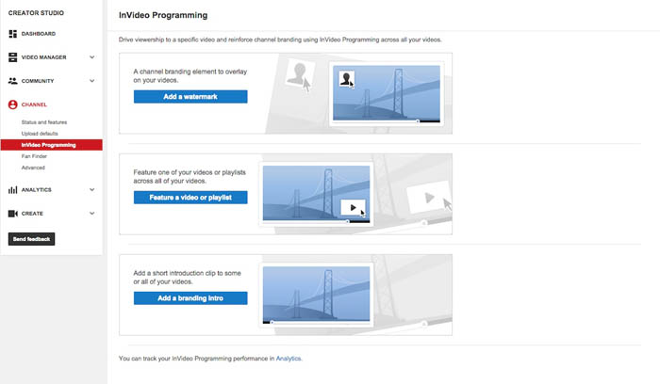The image size is (660, 384).
Task: Click the Community people icon
Action: [x=12, y=81]
